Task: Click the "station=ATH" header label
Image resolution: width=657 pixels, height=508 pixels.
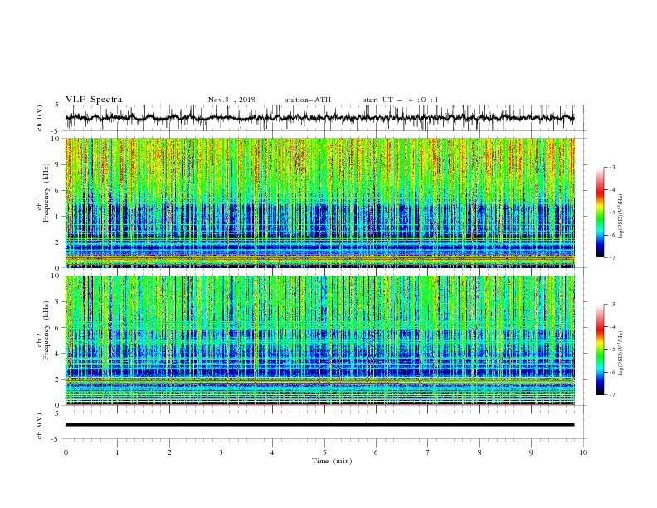Action: tap(308, 100)
